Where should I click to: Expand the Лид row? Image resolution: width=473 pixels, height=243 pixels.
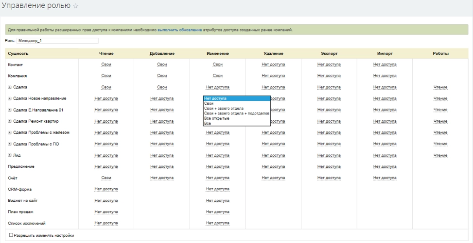point(10,155)
